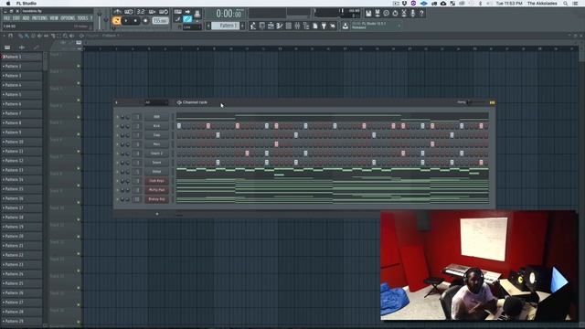Screen dimensions: 585x329
Task: Start playback with the Play button
Action: point(126,20)
